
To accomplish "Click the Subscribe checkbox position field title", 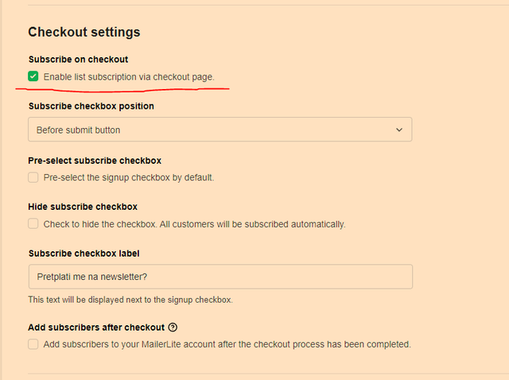I will [x=91, y=106].
